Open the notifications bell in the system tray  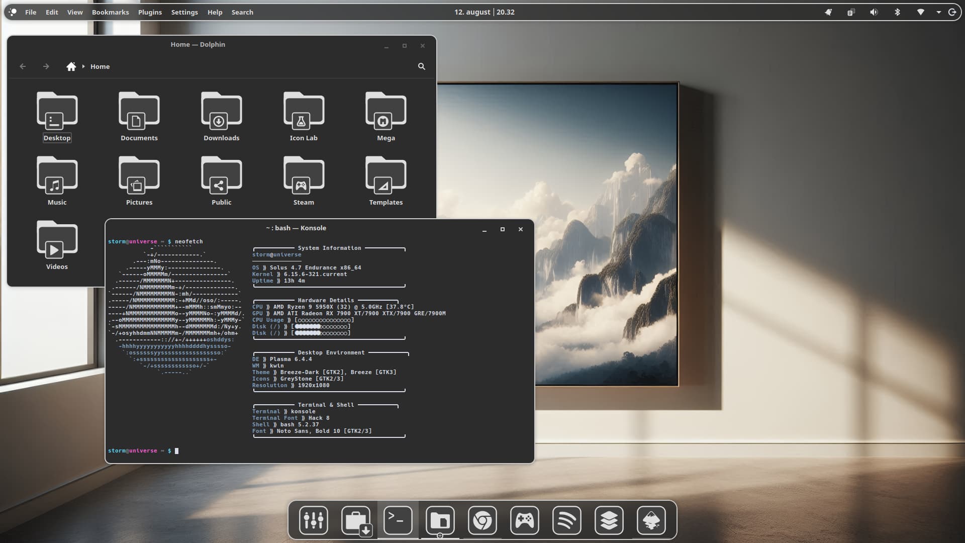click(828, 12)
